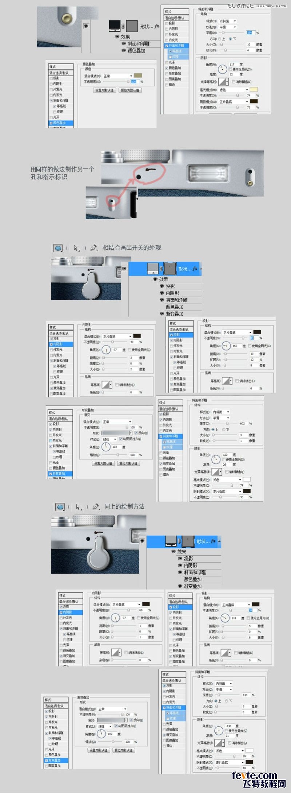The image size is (291, 793).
Task: Select 描边 row in depth 164 Bevel dialog list
Action: tap(177, 85)
